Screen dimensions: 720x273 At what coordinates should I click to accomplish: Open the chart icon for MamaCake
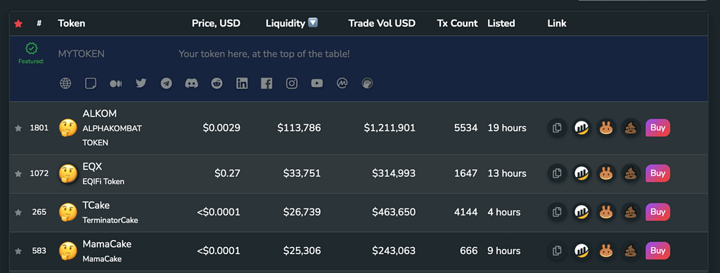pyautogui.click(x=581, y=251)
